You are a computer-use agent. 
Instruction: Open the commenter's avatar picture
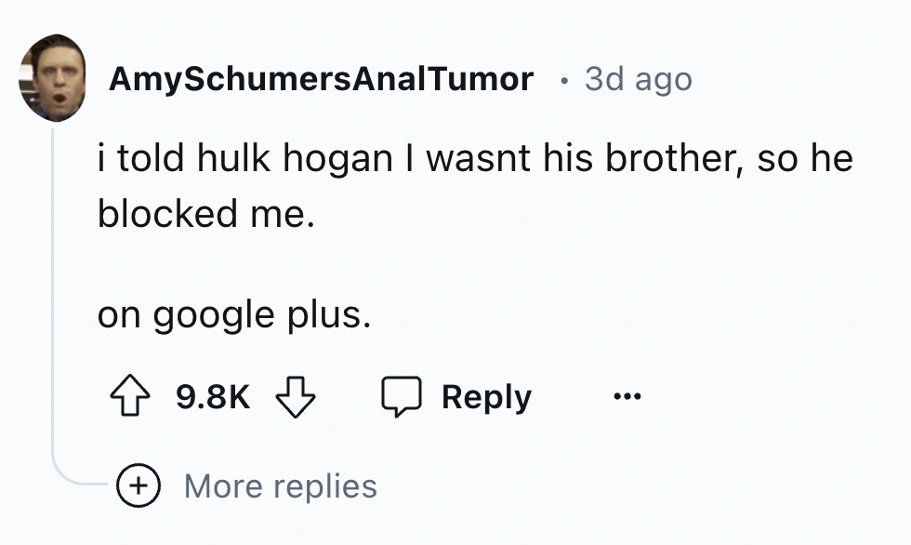click(52, 78)
